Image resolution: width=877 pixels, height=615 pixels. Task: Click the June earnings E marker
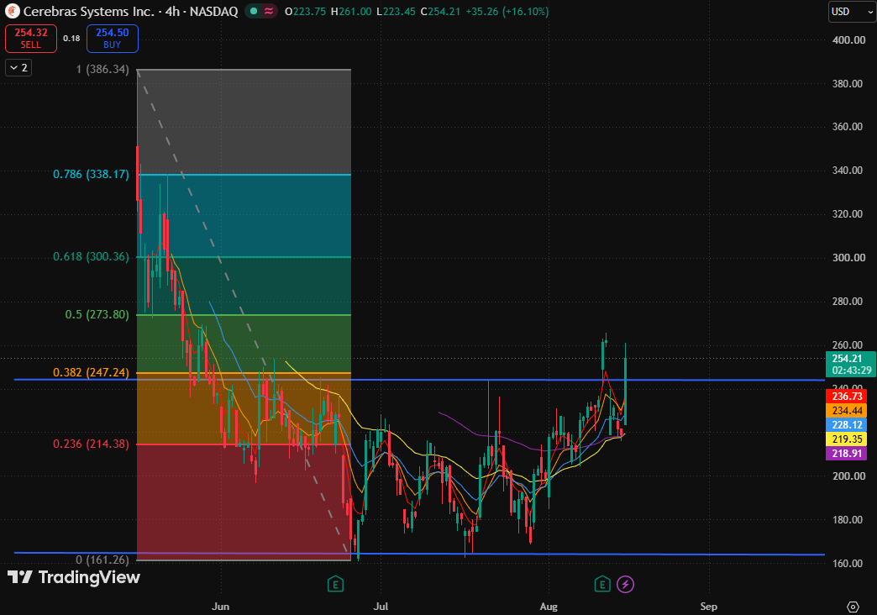click(x=335, y=585)
